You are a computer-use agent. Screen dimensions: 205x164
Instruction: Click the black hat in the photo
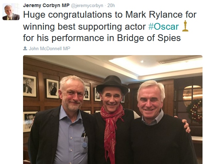(112, 84)
